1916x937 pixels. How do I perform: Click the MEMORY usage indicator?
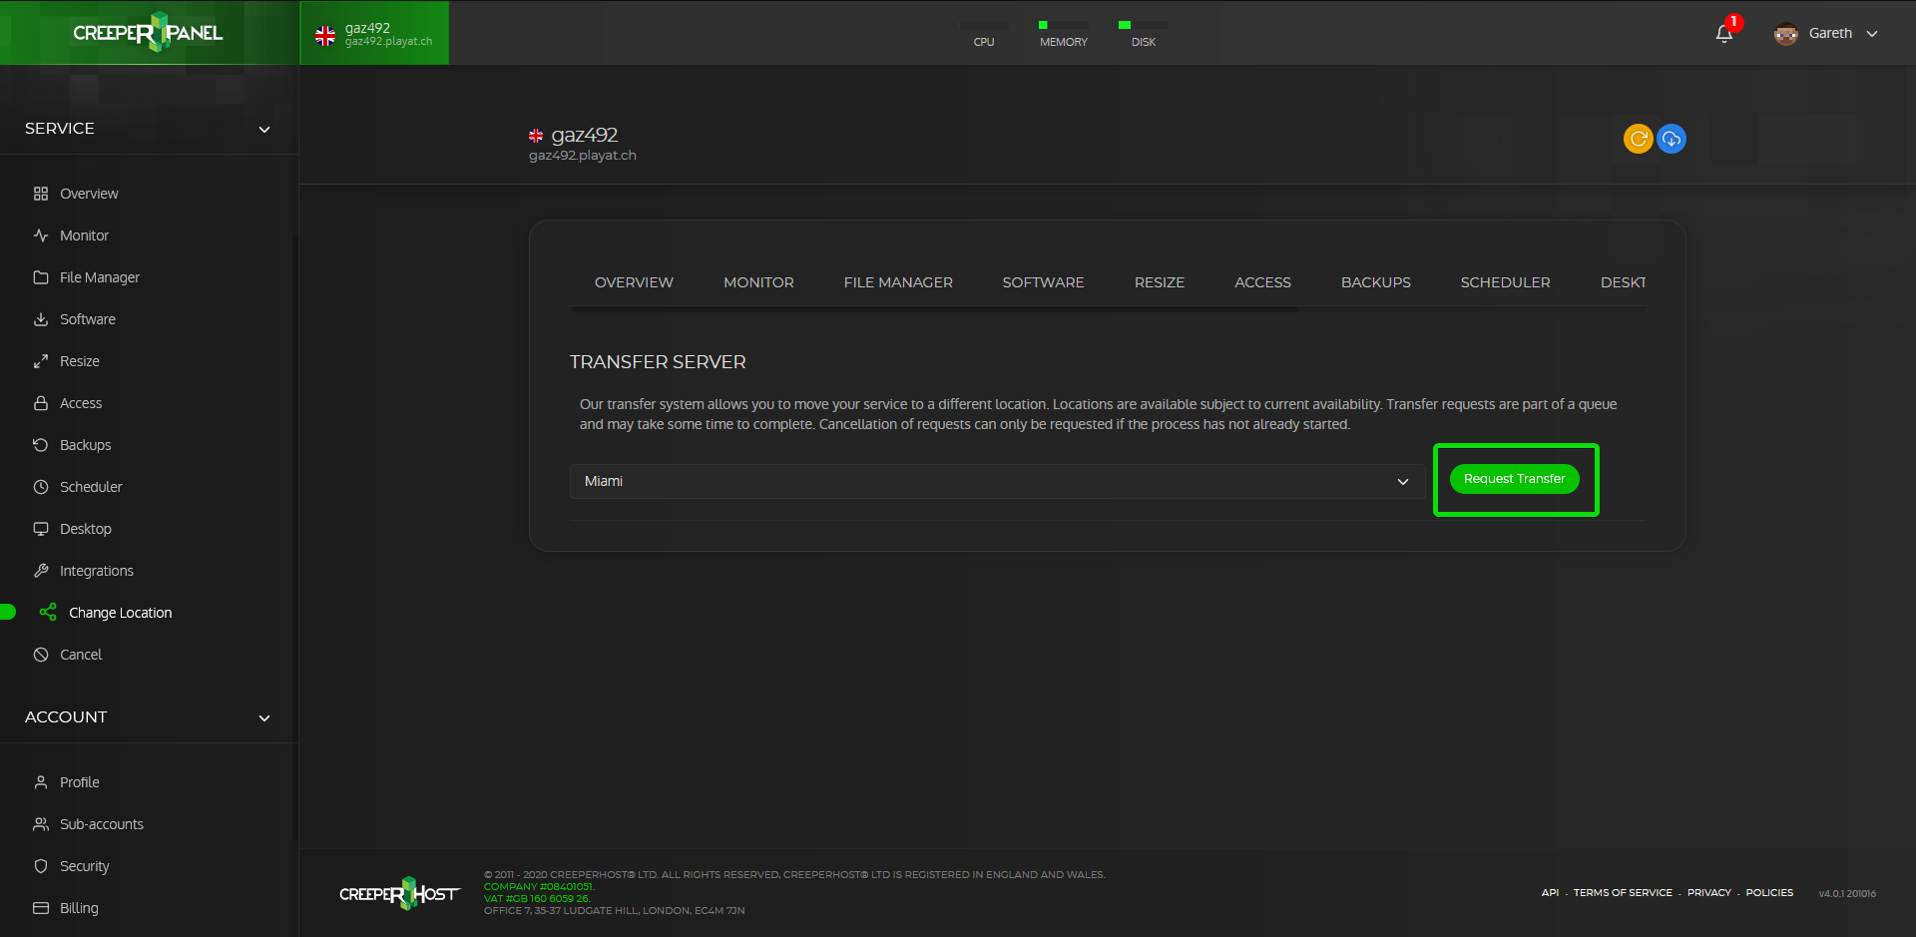point(1064,34)
